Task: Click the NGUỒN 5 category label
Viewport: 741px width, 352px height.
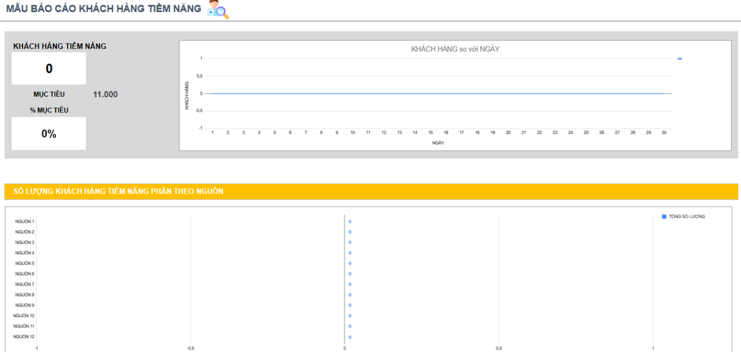Action: (x=24, y=263)
